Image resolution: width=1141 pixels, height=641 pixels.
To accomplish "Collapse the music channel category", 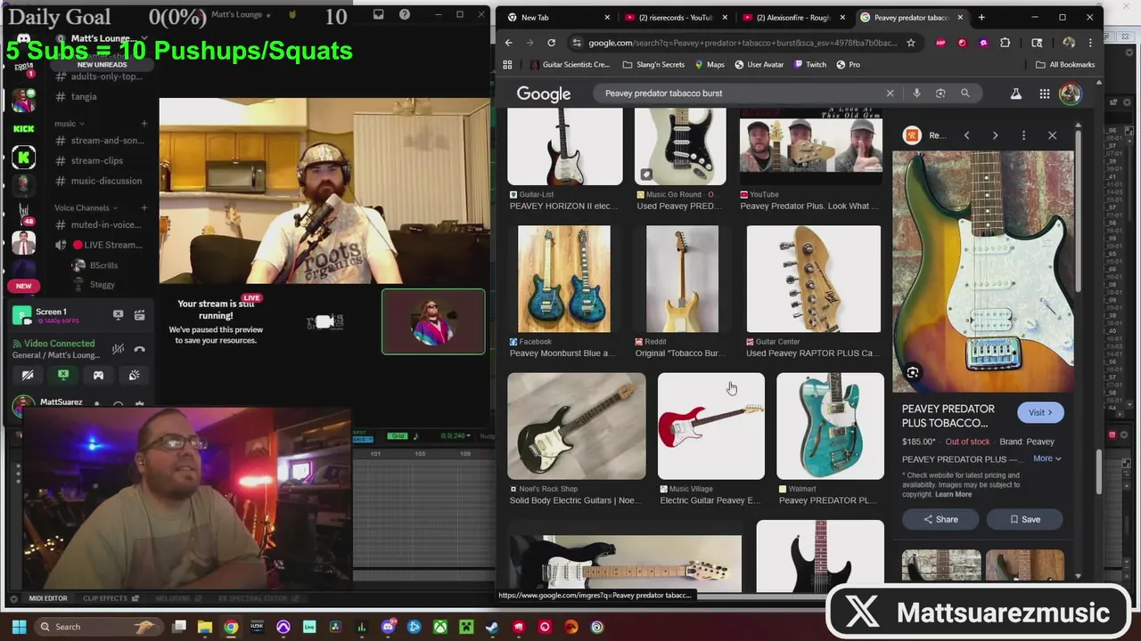I will [69, 124].
